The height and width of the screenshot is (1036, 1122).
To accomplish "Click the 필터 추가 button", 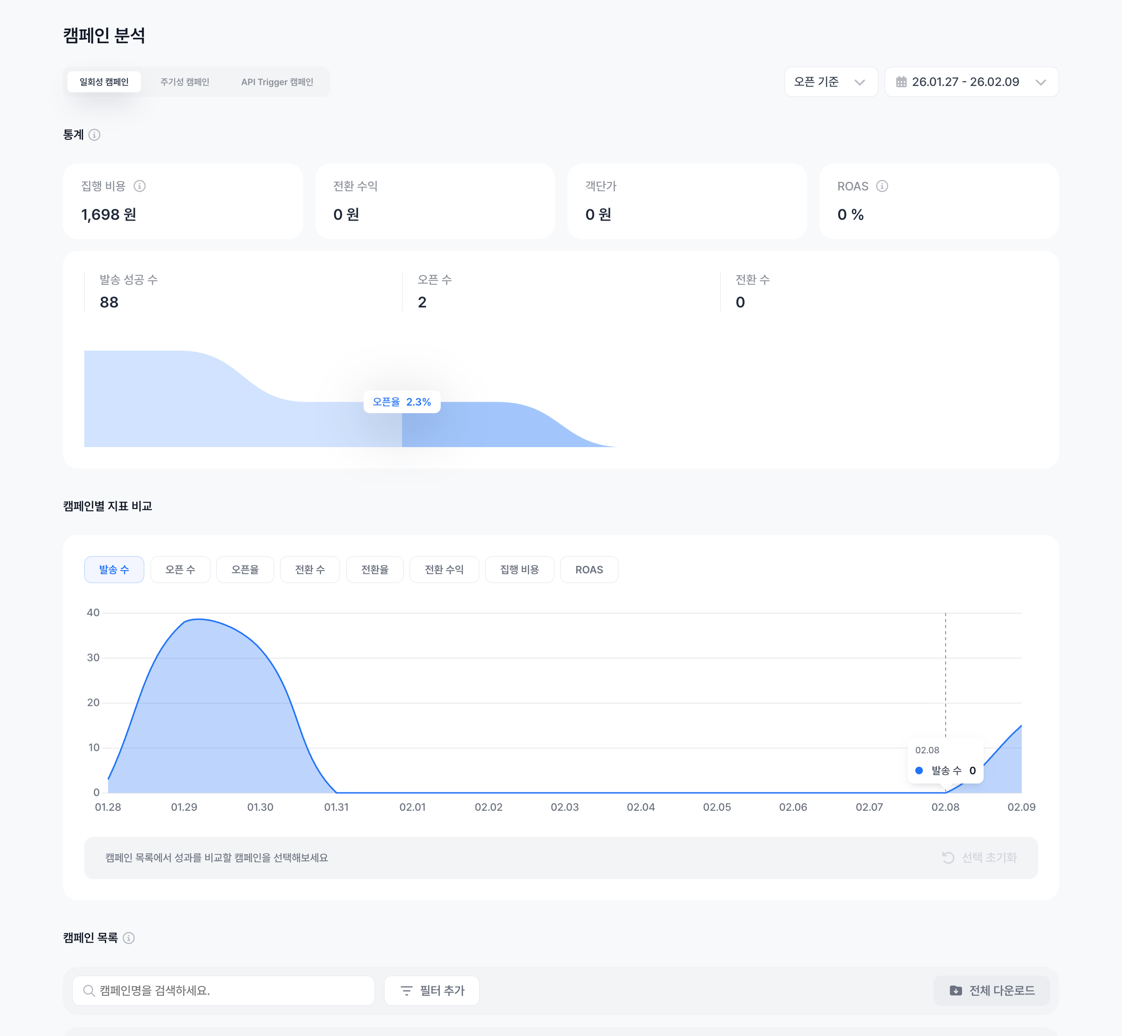I will 431,991.
